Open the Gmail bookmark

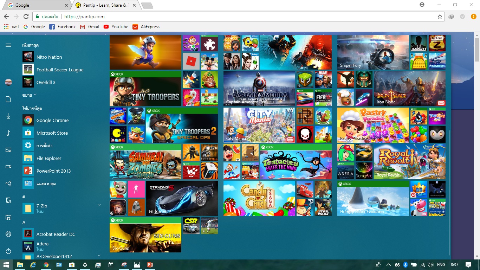coord(90,27)
